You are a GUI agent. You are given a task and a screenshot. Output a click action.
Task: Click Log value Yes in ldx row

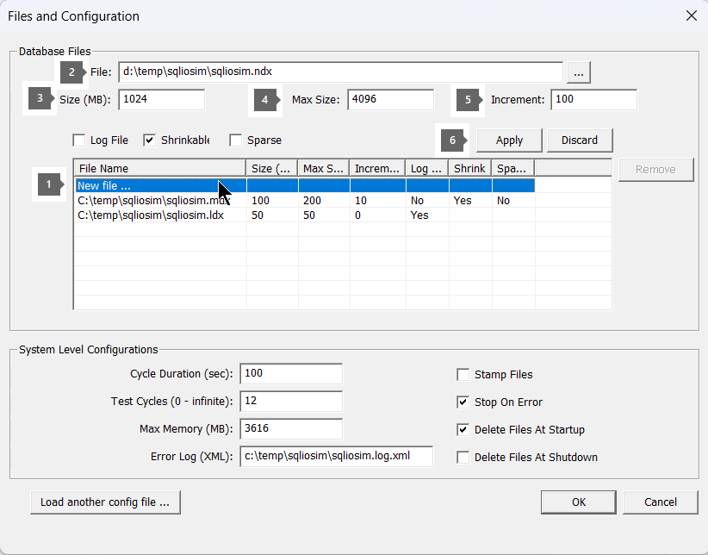[x=419, y=215]
